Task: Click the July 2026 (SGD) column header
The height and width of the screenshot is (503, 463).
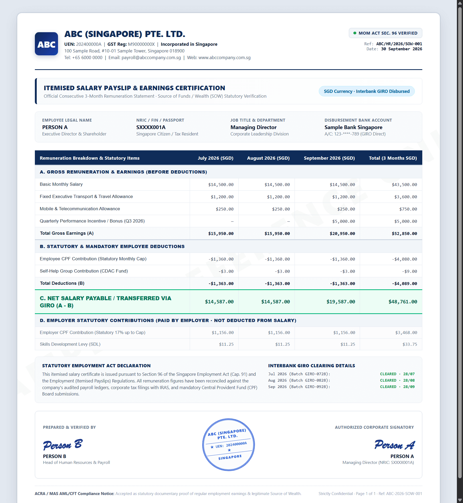Action: 216,158
